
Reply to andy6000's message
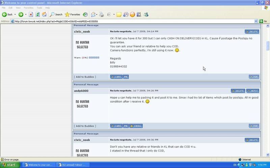tap(252, 91)
